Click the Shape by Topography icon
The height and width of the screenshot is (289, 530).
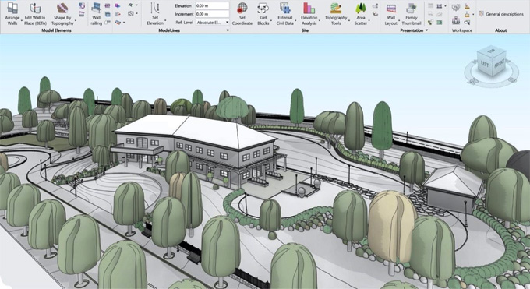point(62,8)
